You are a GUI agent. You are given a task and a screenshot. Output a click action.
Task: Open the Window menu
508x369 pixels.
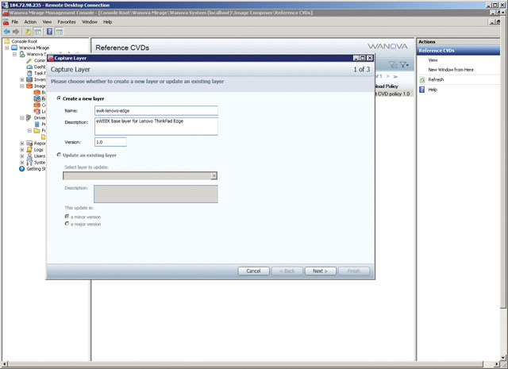[x=90, y=21]
